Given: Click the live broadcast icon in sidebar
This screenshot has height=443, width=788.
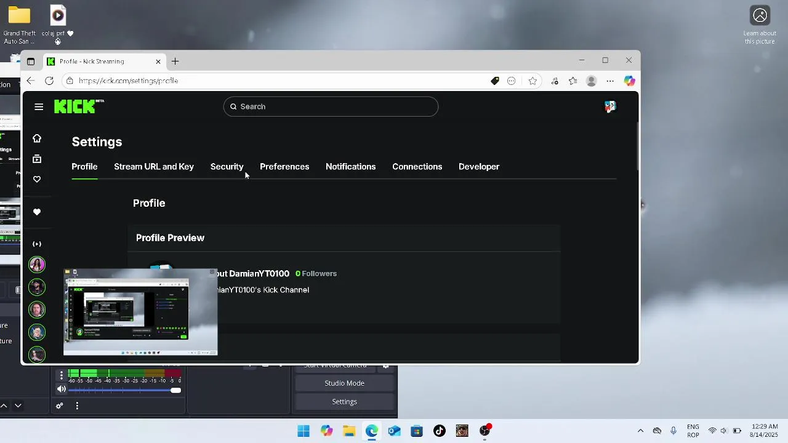Looking at the screenshot, I should tap(37, 244).
